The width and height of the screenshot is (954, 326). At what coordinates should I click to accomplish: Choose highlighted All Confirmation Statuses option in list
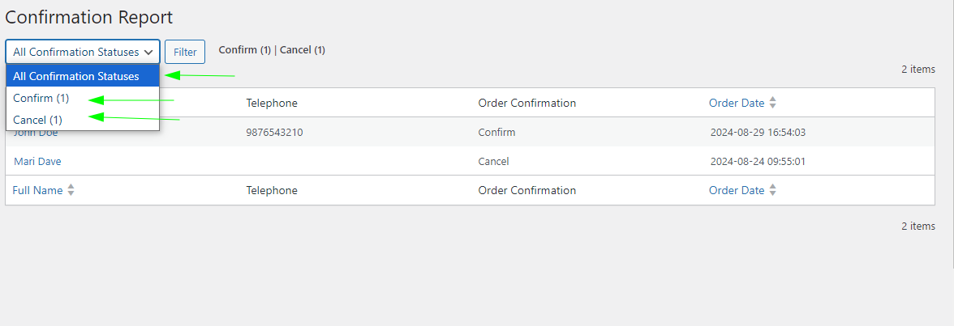click(76, 76)
